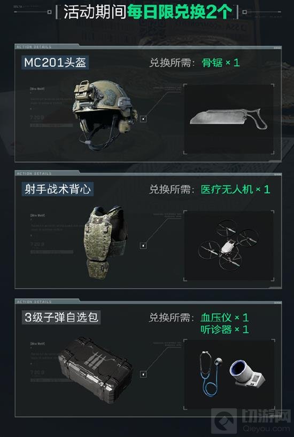Click the green 血压仪 × 1 requirement text

coord(225,317)
